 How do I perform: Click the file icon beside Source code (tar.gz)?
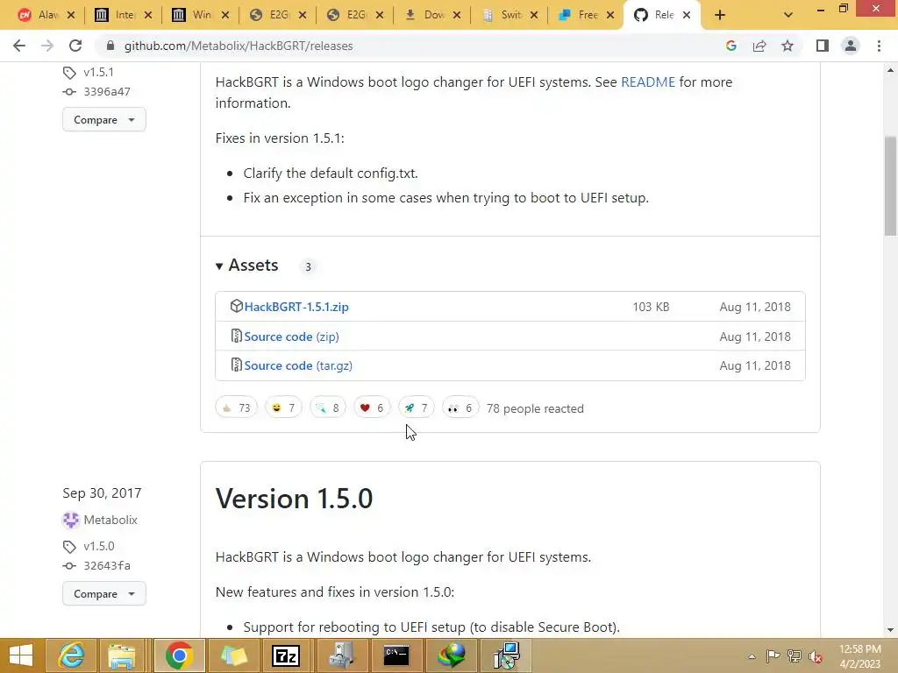(236, 365)
